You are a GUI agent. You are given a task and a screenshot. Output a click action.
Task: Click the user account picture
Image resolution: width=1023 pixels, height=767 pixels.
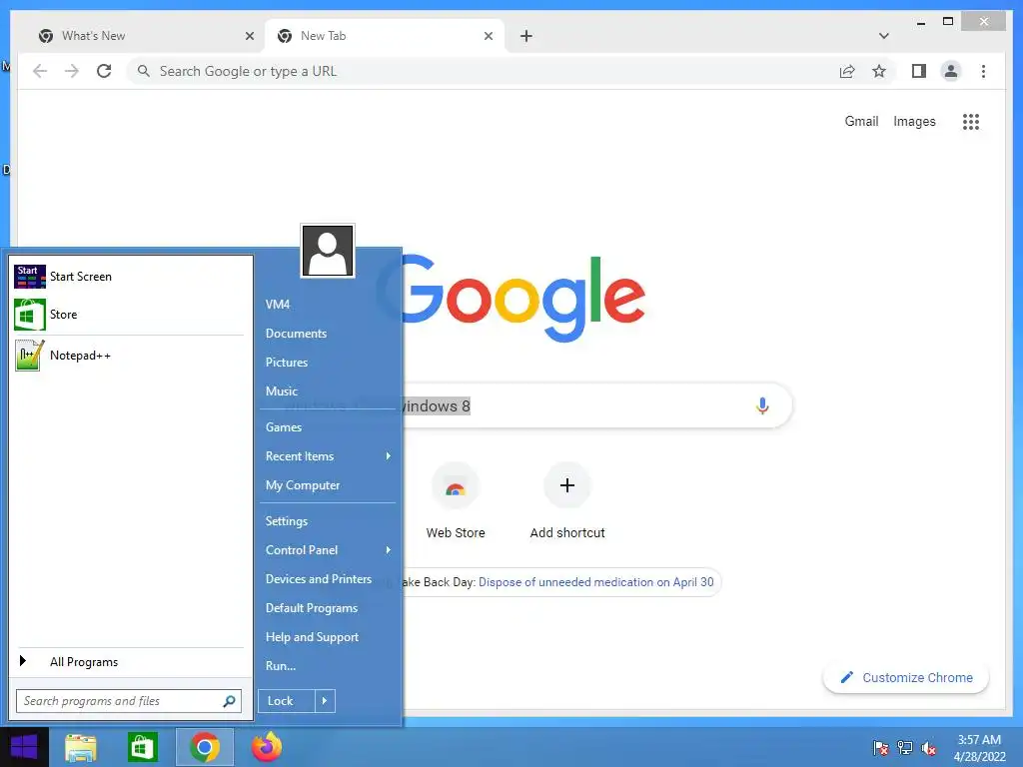pos(328,251)
